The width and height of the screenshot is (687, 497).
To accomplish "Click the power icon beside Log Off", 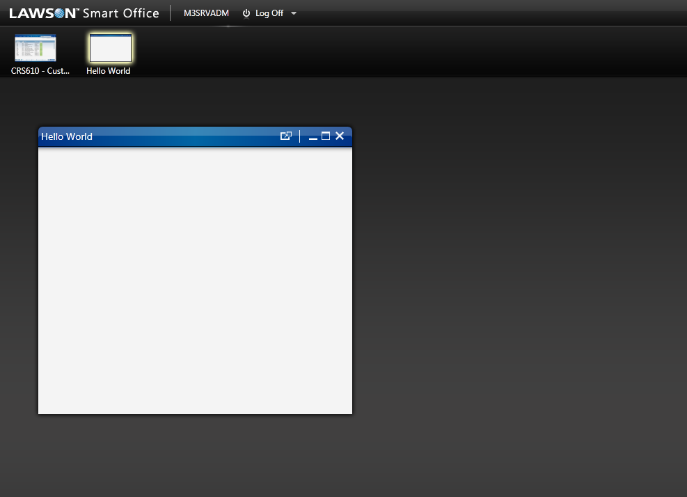I will tap(246, 13).
